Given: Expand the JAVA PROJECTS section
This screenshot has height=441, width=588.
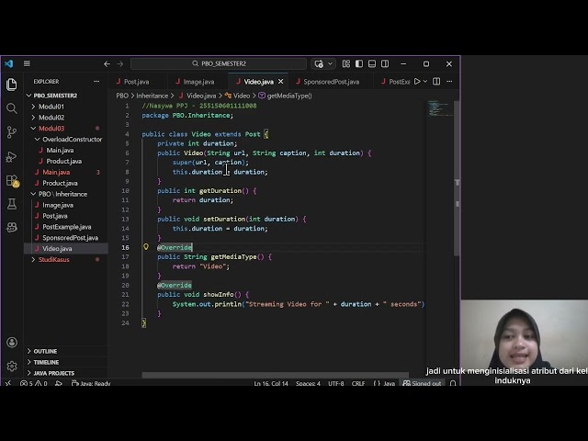Looking at the screenshot, I should pos(54,373).
